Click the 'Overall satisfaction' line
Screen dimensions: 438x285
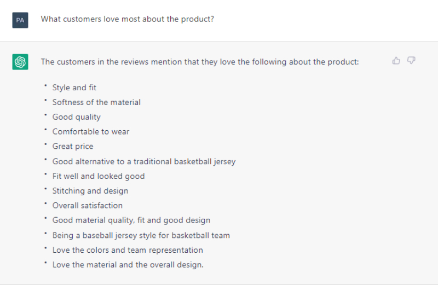88,206
